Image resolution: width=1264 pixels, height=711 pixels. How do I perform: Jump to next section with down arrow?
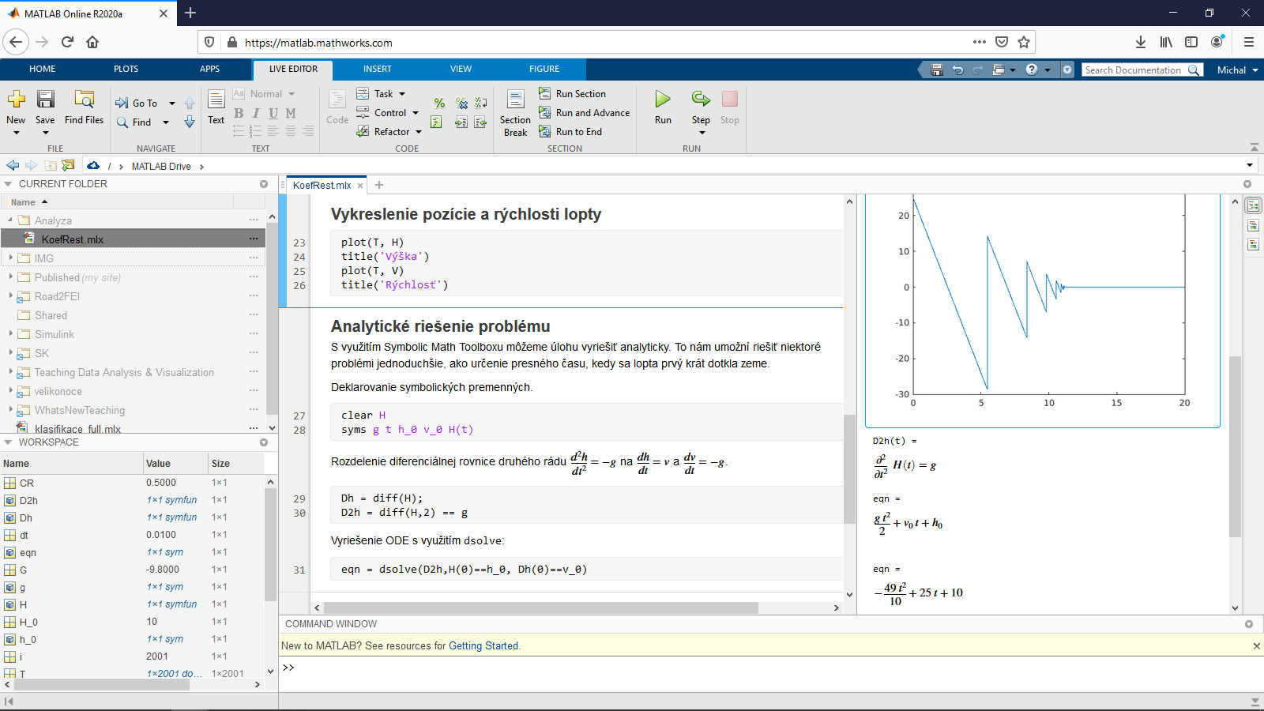pyautogui.click(x=190, y=122)
